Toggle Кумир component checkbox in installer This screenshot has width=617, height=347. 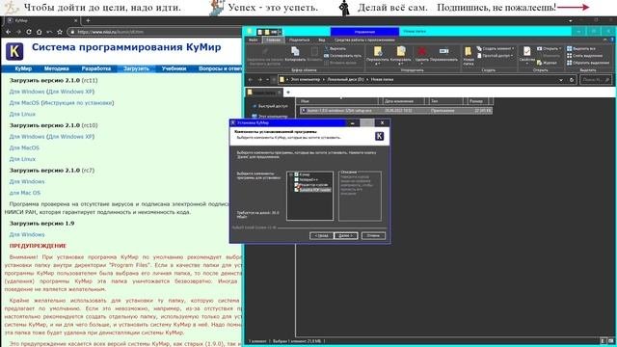pyautogui.click(x=297, y=174)
